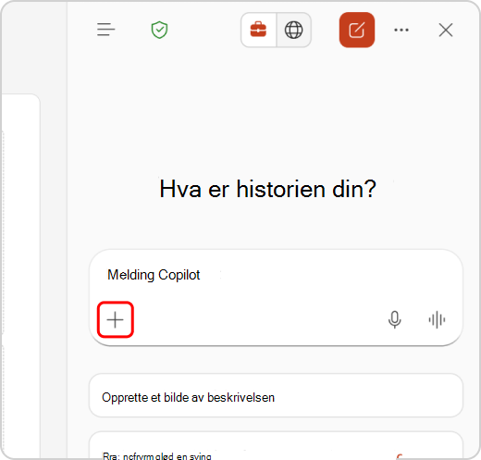Click the 'Hva er historien din?' heading
The image size is (481, 460).
267,189
